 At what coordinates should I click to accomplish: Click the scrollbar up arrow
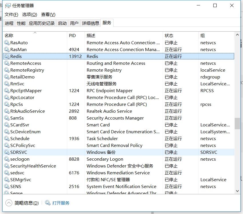(x=237, y=35)
